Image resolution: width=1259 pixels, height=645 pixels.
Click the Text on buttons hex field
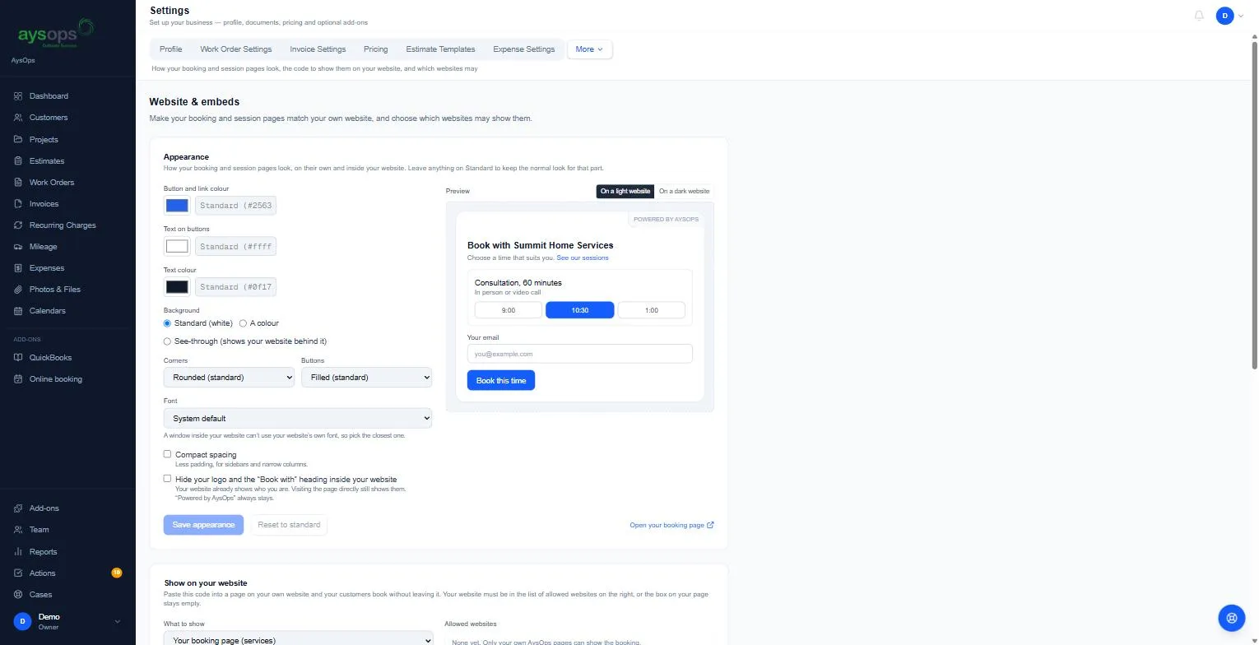pos(235,246)
